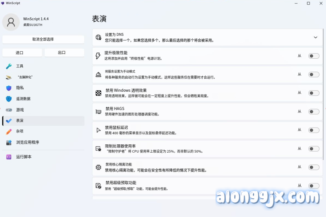The height and width of the screenshot is (217, 326).
Task: Click the globe icon in 设置为 DNS row
Action: click(x=99, y=37)
